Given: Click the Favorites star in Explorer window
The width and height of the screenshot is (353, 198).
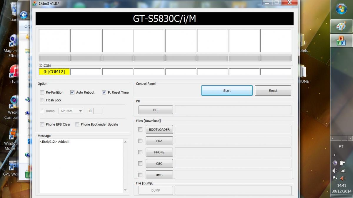Looking at the screenshot, I should 27,37.
